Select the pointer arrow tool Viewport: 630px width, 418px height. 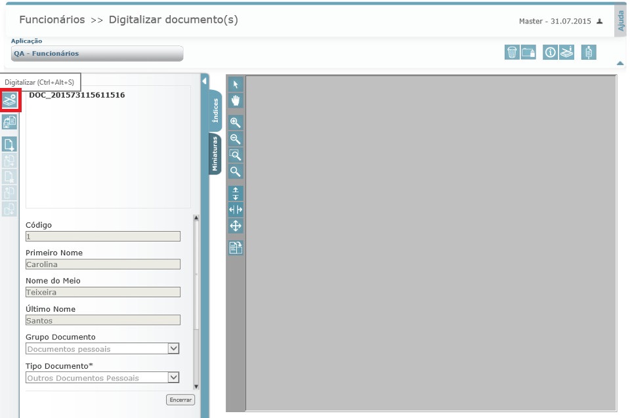click(x=235, y=83)
